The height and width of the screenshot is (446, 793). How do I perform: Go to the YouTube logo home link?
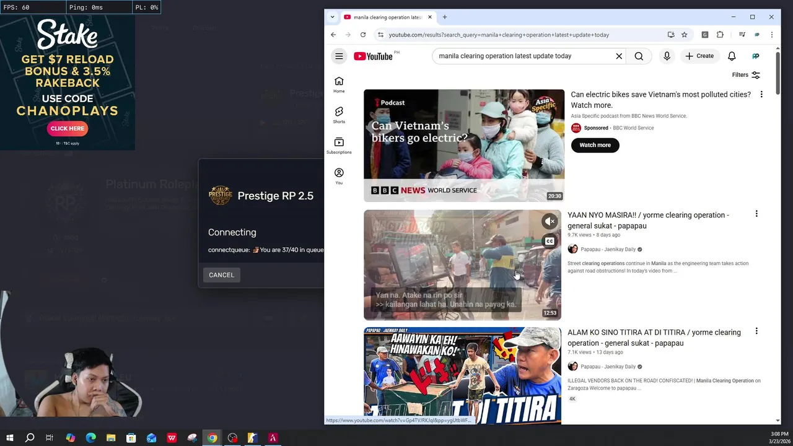[374, 56]
